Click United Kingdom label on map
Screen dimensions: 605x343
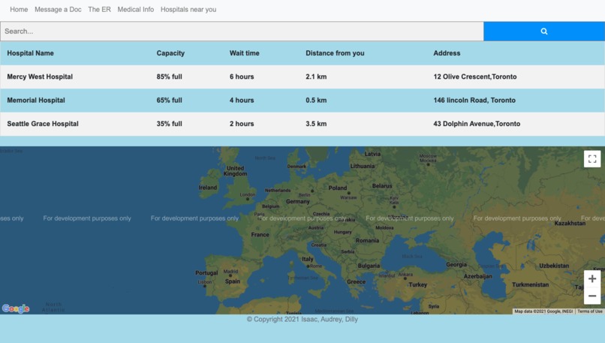[235, 171]
